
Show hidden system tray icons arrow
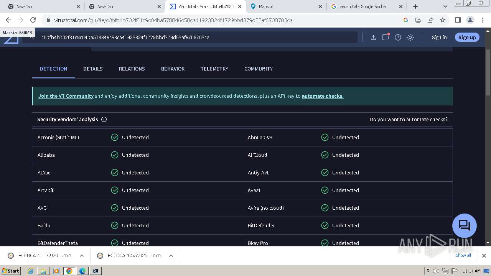pyautogui.click(x=428, y=271)
